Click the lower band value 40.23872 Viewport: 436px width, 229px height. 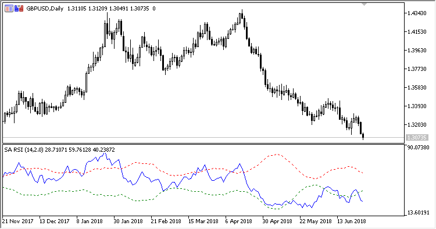click(104, 150)
